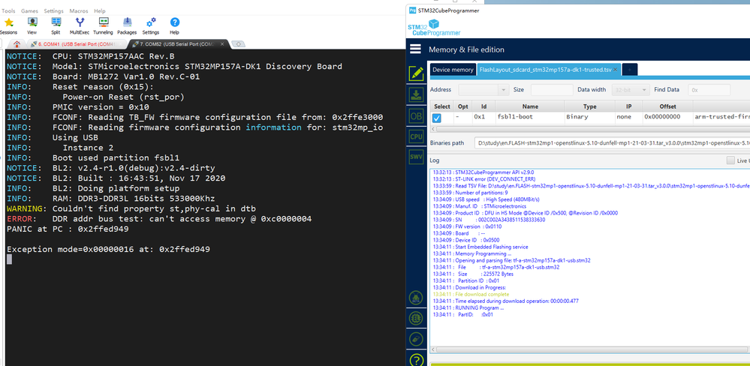Open the Games menu
This screenshot has width=750, height=366.
click(30, 10)
